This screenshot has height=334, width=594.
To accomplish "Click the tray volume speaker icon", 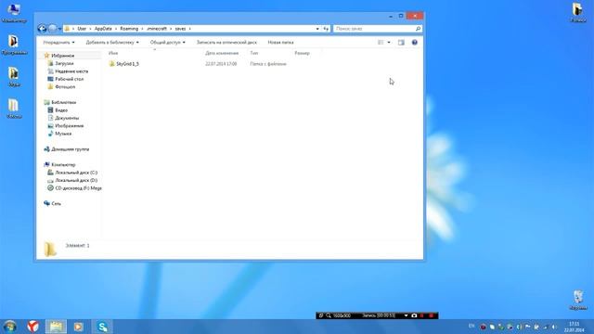I will (553, 327).
